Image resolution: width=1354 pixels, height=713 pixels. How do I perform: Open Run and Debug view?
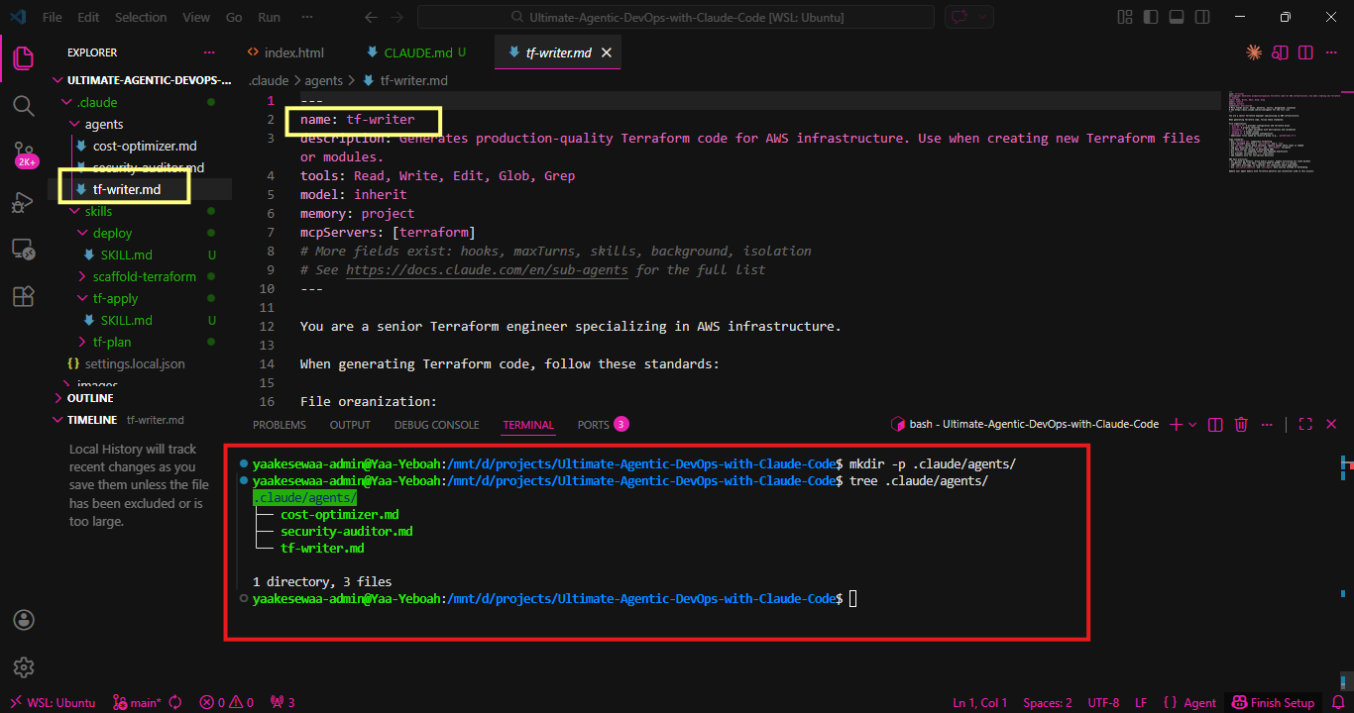click(23, 202)
